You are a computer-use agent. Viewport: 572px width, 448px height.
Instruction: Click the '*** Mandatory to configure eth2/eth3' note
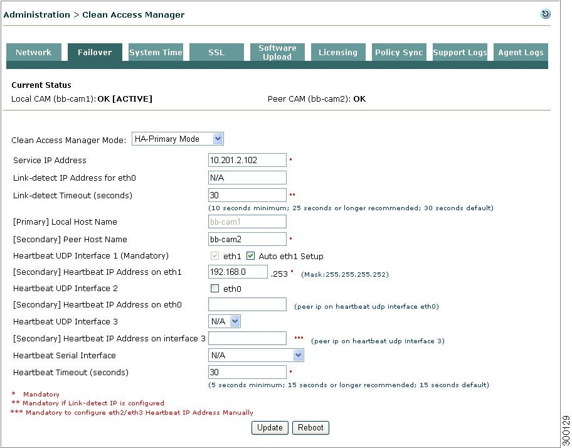(x=132, y=413)
